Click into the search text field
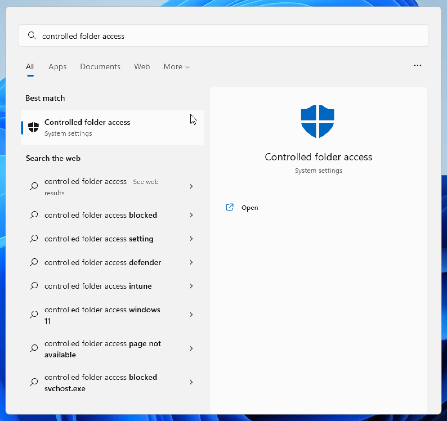This screenshot has width=447, height=421. pyautogui.click(x=225, y=36)
